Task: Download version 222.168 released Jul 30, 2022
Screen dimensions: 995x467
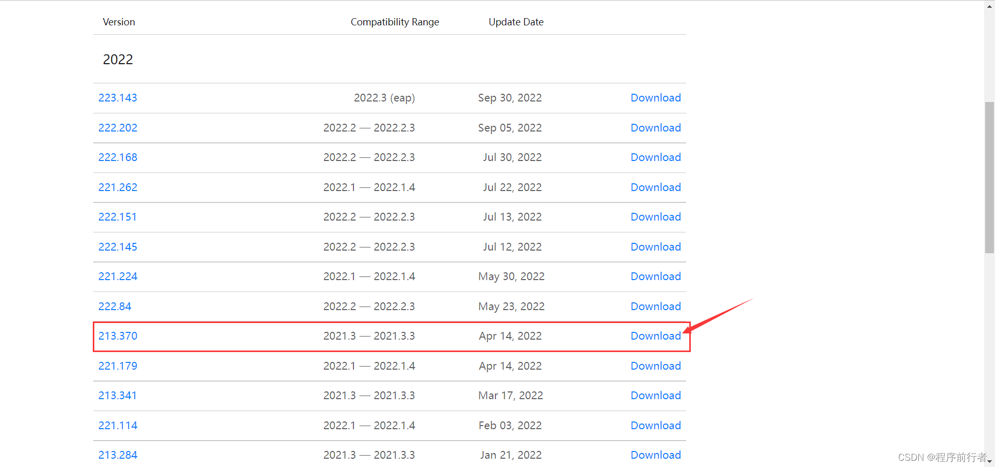Action: [x=656, y=157]
